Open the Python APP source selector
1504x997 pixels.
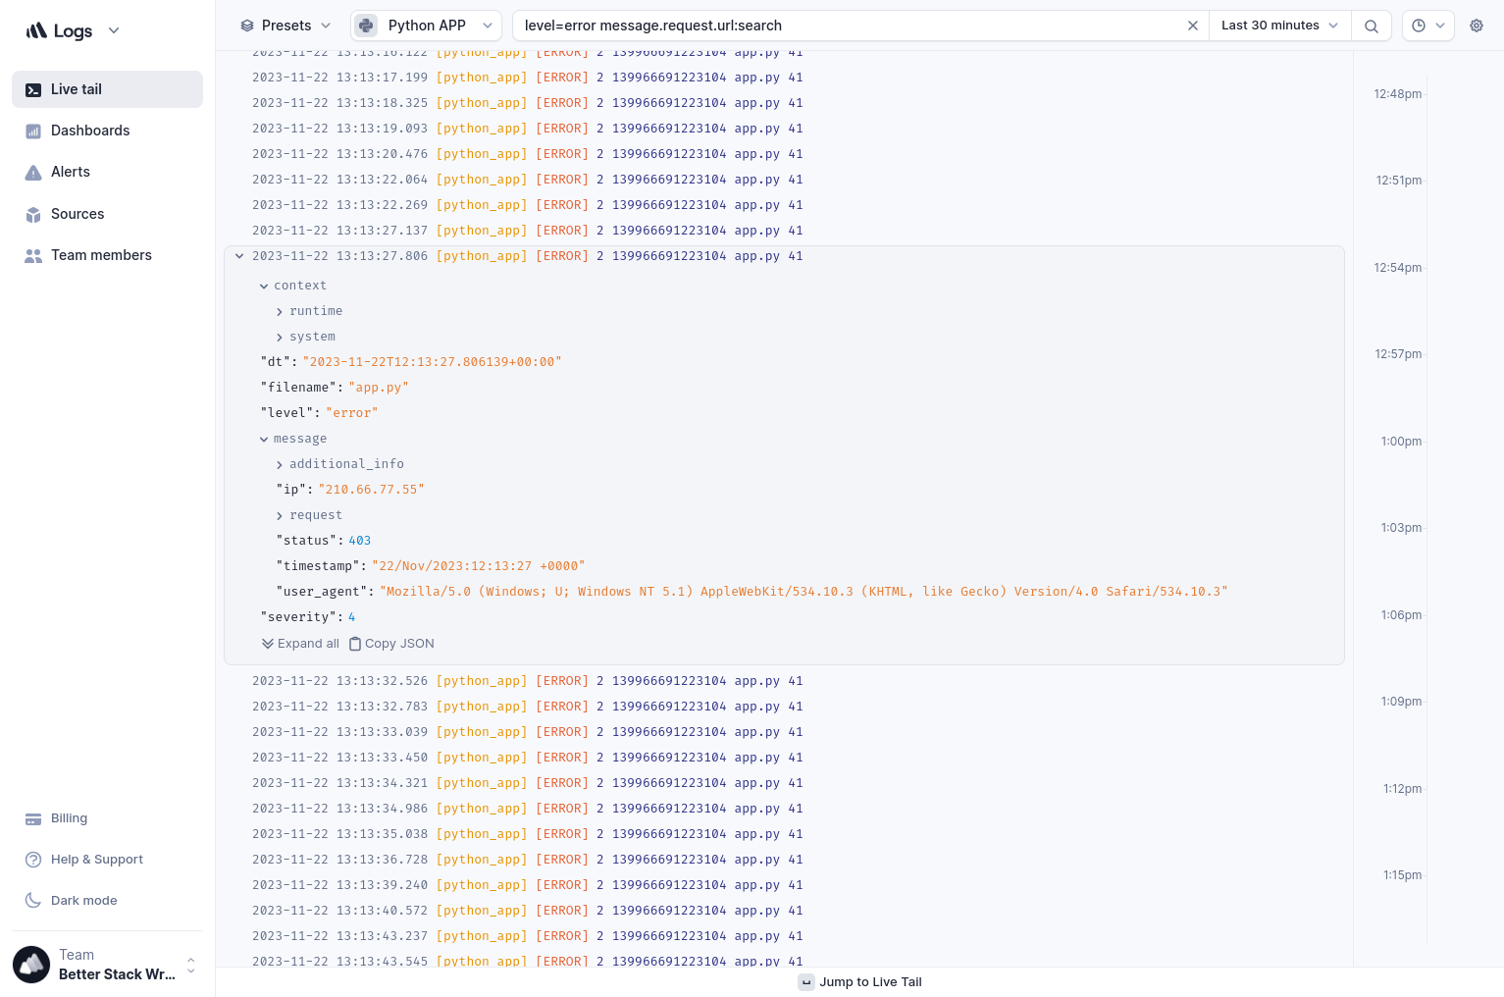click(426, 26)
